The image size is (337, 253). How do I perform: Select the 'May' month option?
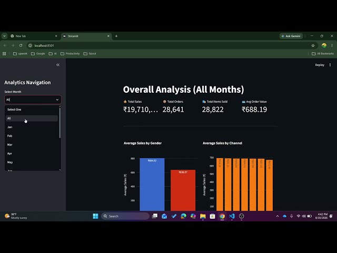pyautogui.click(x=32, y=162)
